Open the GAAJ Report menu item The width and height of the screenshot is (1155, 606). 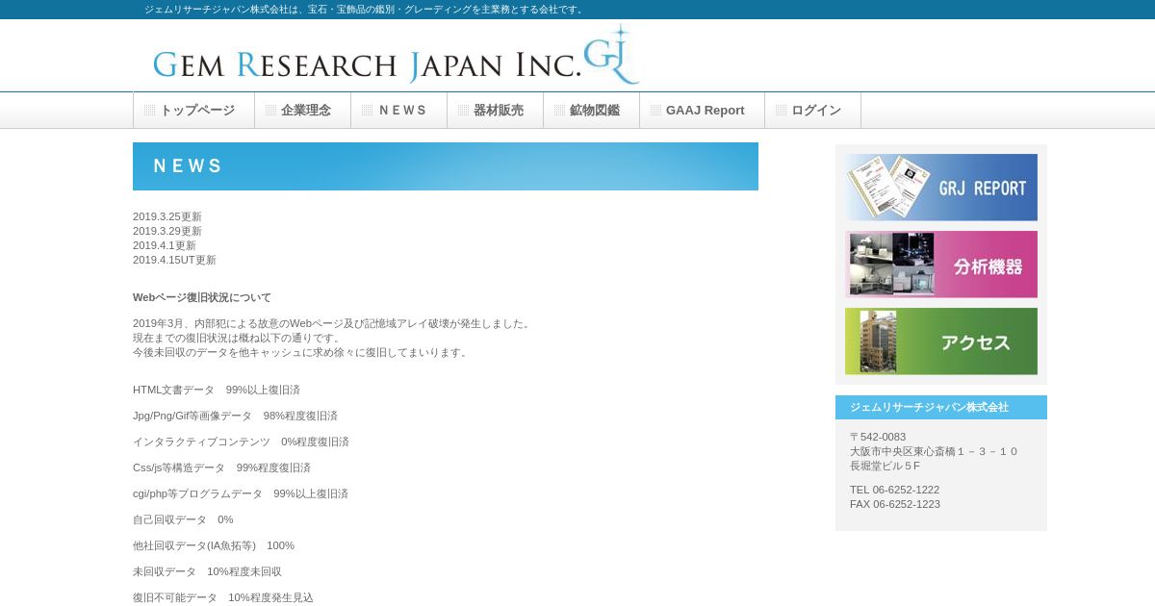703,111
